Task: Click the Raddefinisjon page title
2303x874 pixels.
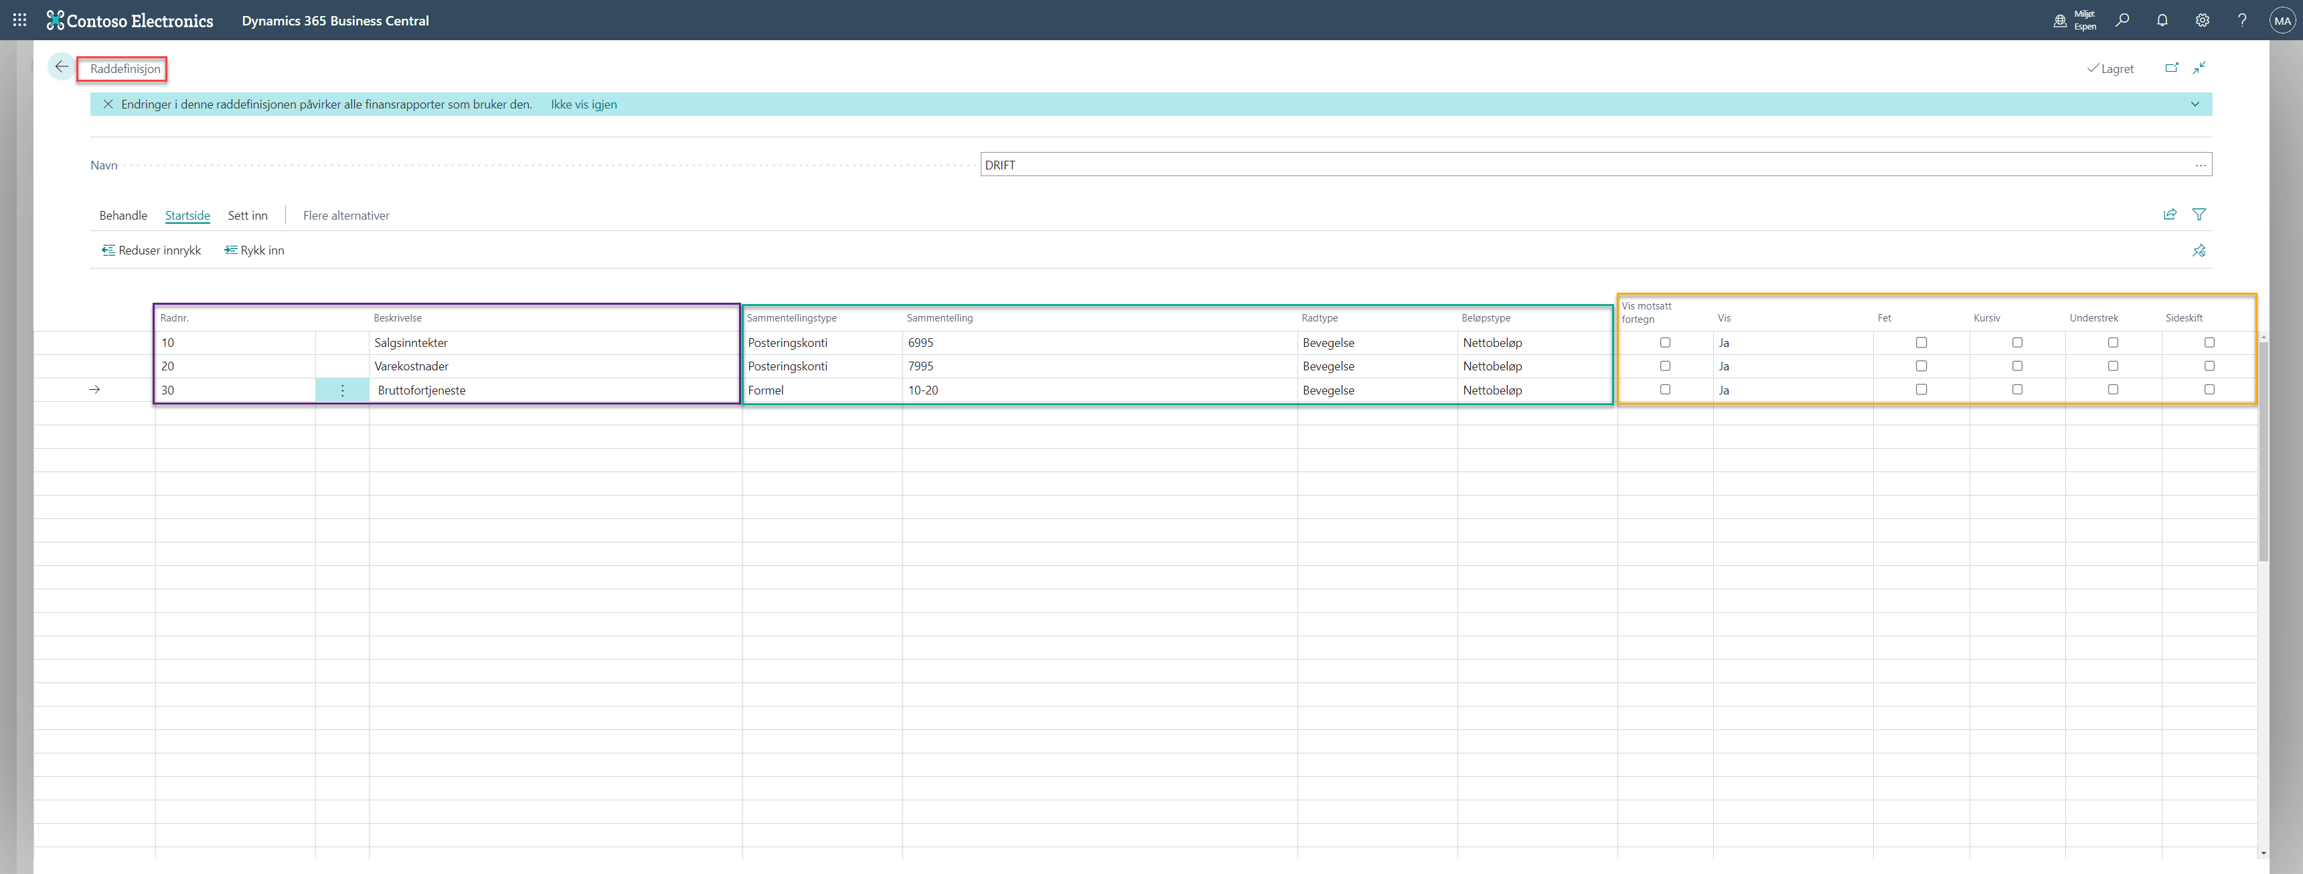Action: click(125, 69)
